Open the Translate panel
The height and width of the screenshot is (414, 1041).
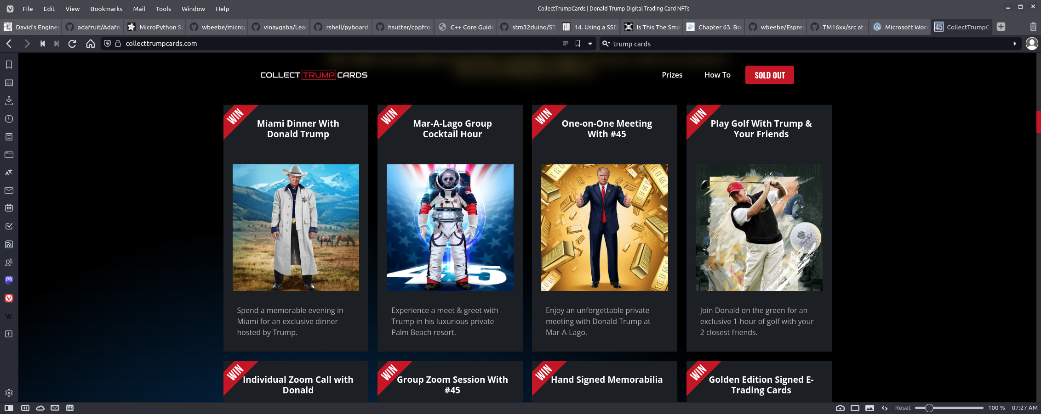coord(9,173)
